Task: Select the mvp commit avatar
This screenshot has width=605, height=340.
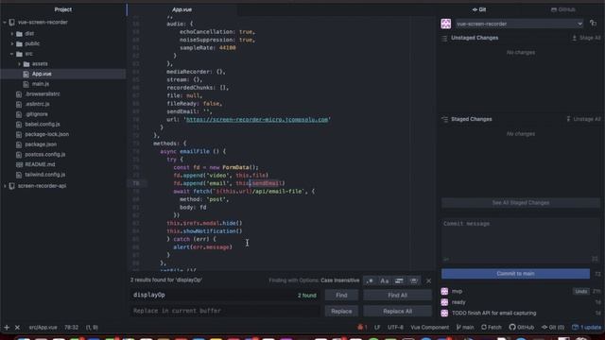Action: pyautogui.click(x=444, y=292)
